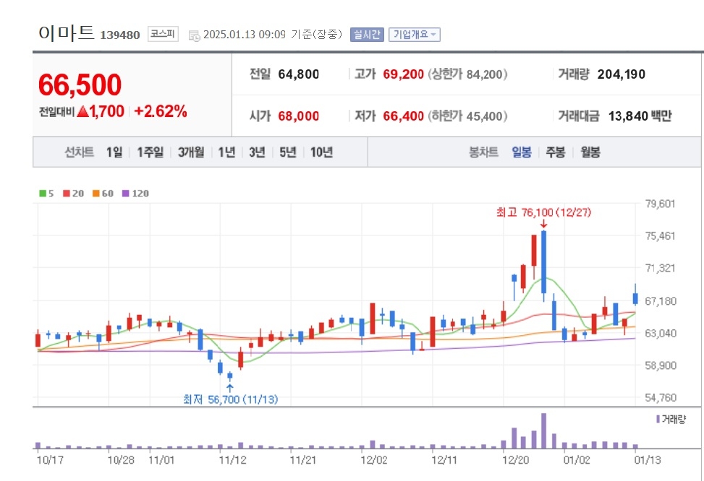Click the purple 거래량 legend marker

(658, 419)
